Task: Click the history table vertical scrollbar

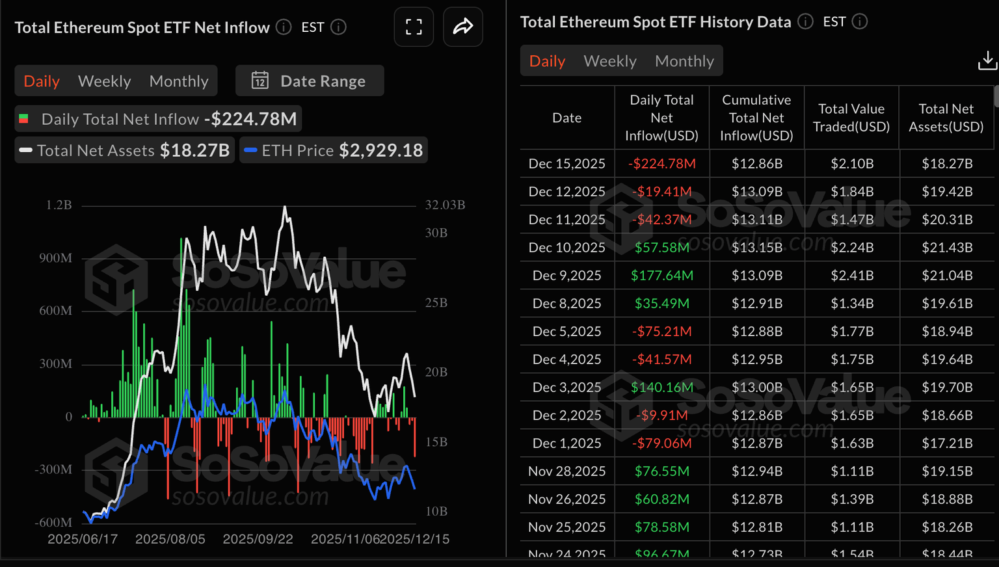Action: 996,96
